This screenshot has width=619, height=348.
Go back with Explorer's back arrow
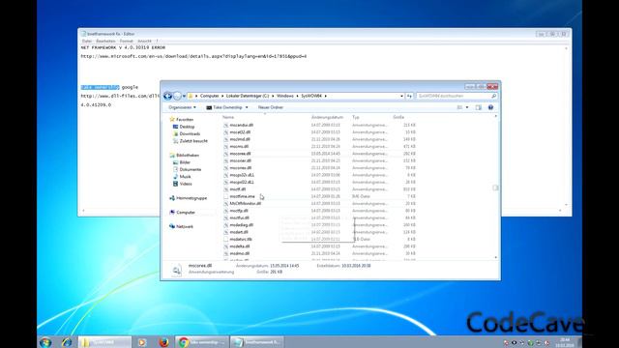[167, 96]
